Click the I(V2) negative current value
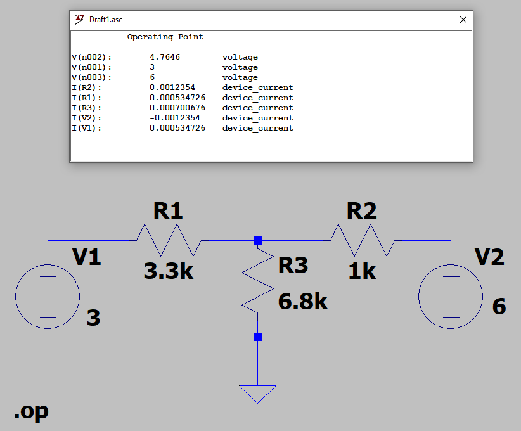The height and width of the screenshot is (431, 521). click(175, 118)
